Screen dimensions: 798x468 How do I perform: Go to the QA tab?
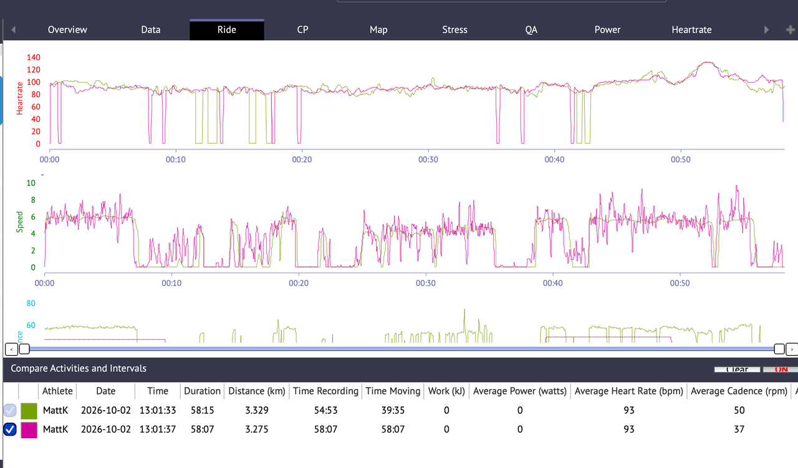coord(531,30)
